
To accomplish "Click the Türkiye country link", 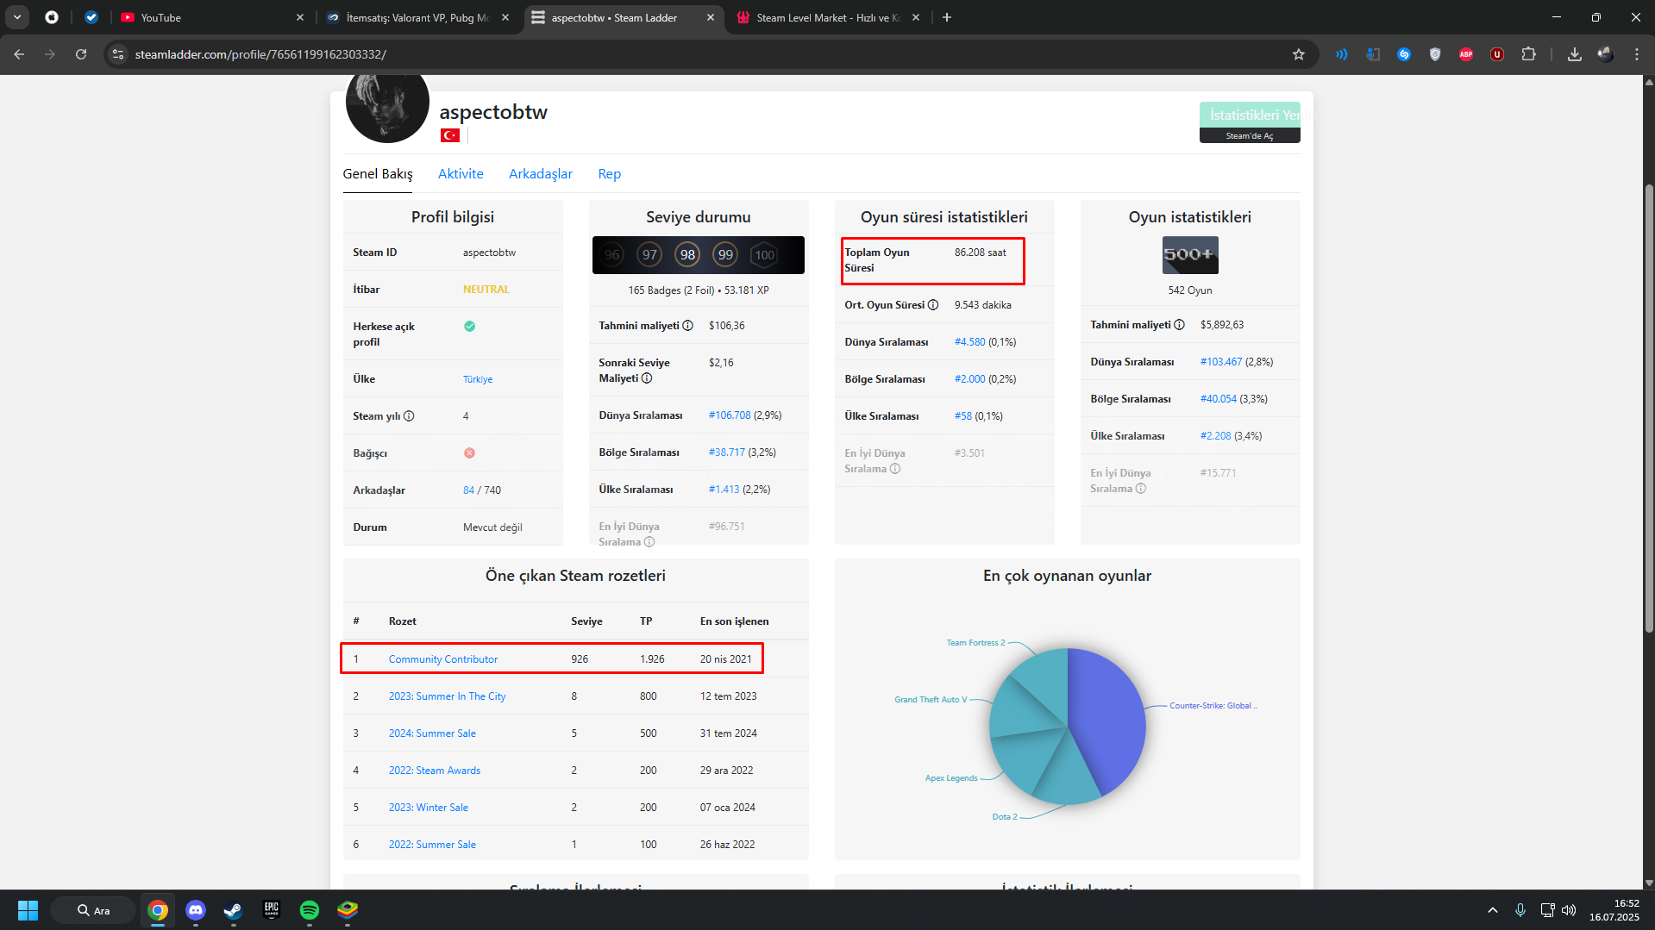I will (478, 379).
